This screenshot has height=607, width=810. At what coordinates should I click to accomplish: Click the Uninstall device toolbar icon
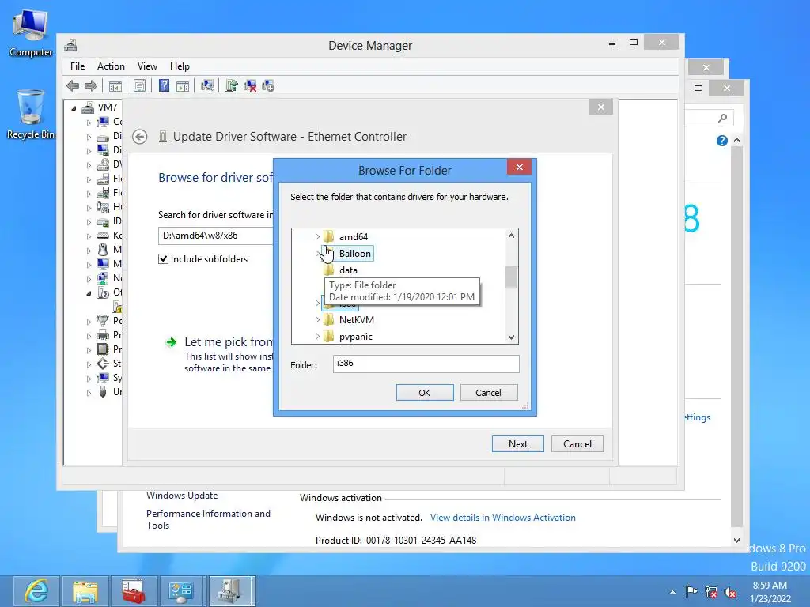[250, 85]
